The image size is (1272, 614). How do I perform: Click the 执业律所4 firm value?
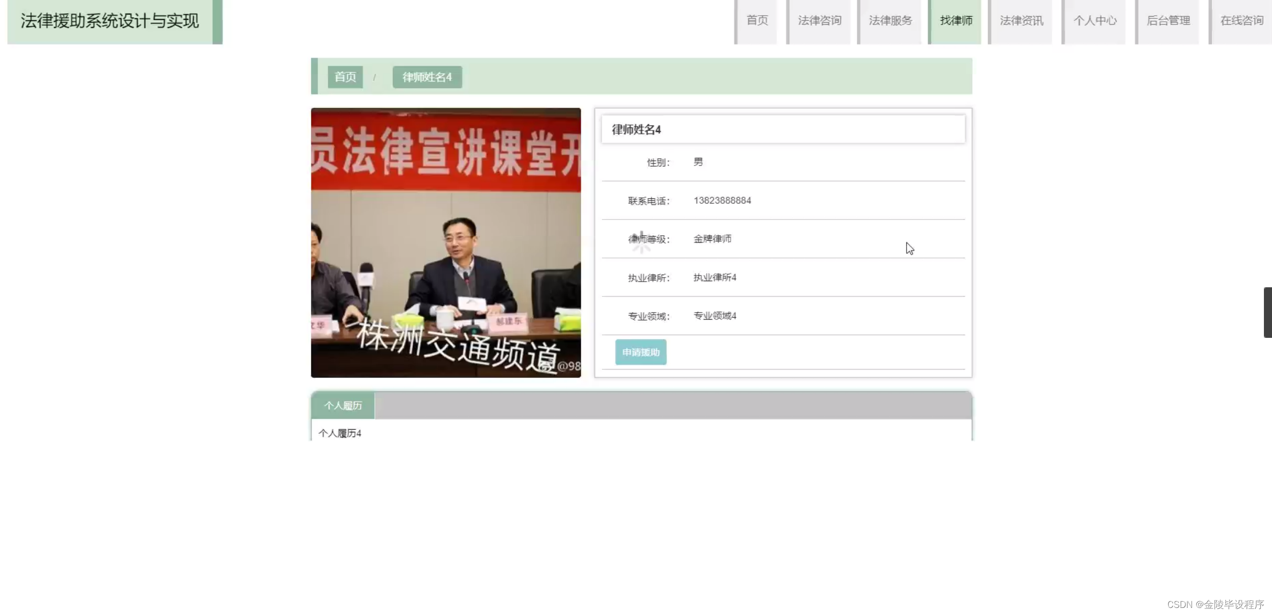pos(714,278)
